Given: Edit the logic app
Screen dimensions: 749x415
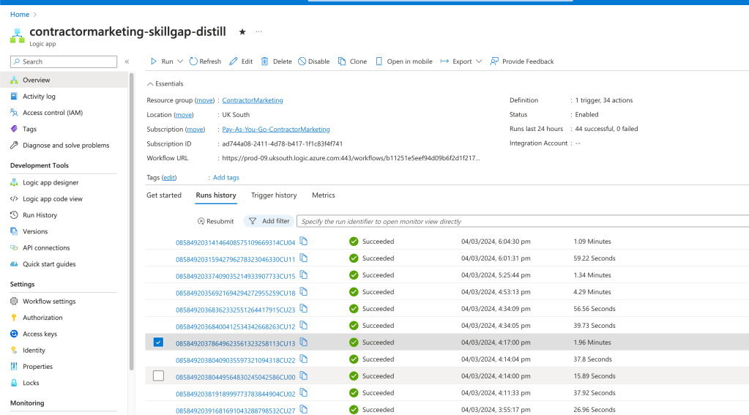Looking at the screenshot, I should click(x=241, y=61).
